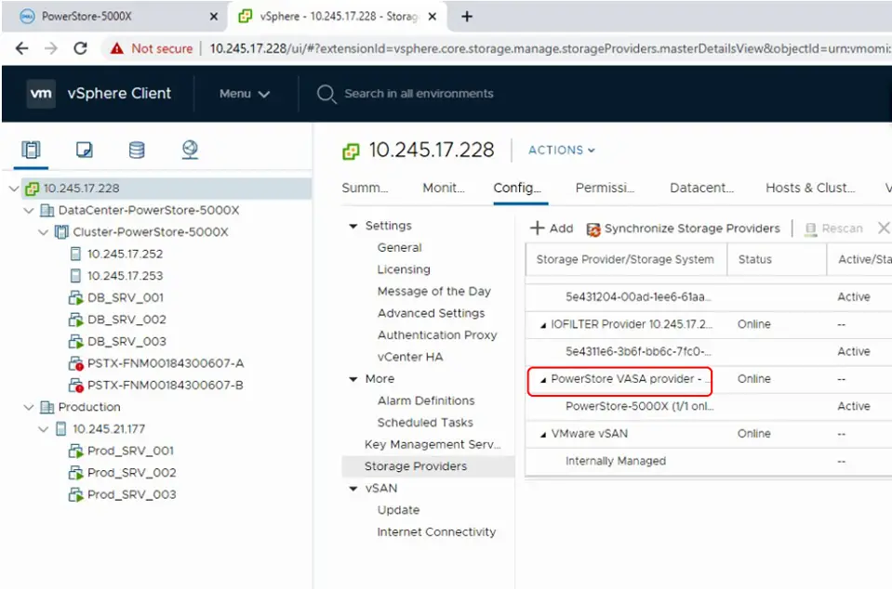The height and width of the screenshot is (589, 892).
Task: Collapse the 10.245.17.228 vCenter tree node
Action: [14, 188]
